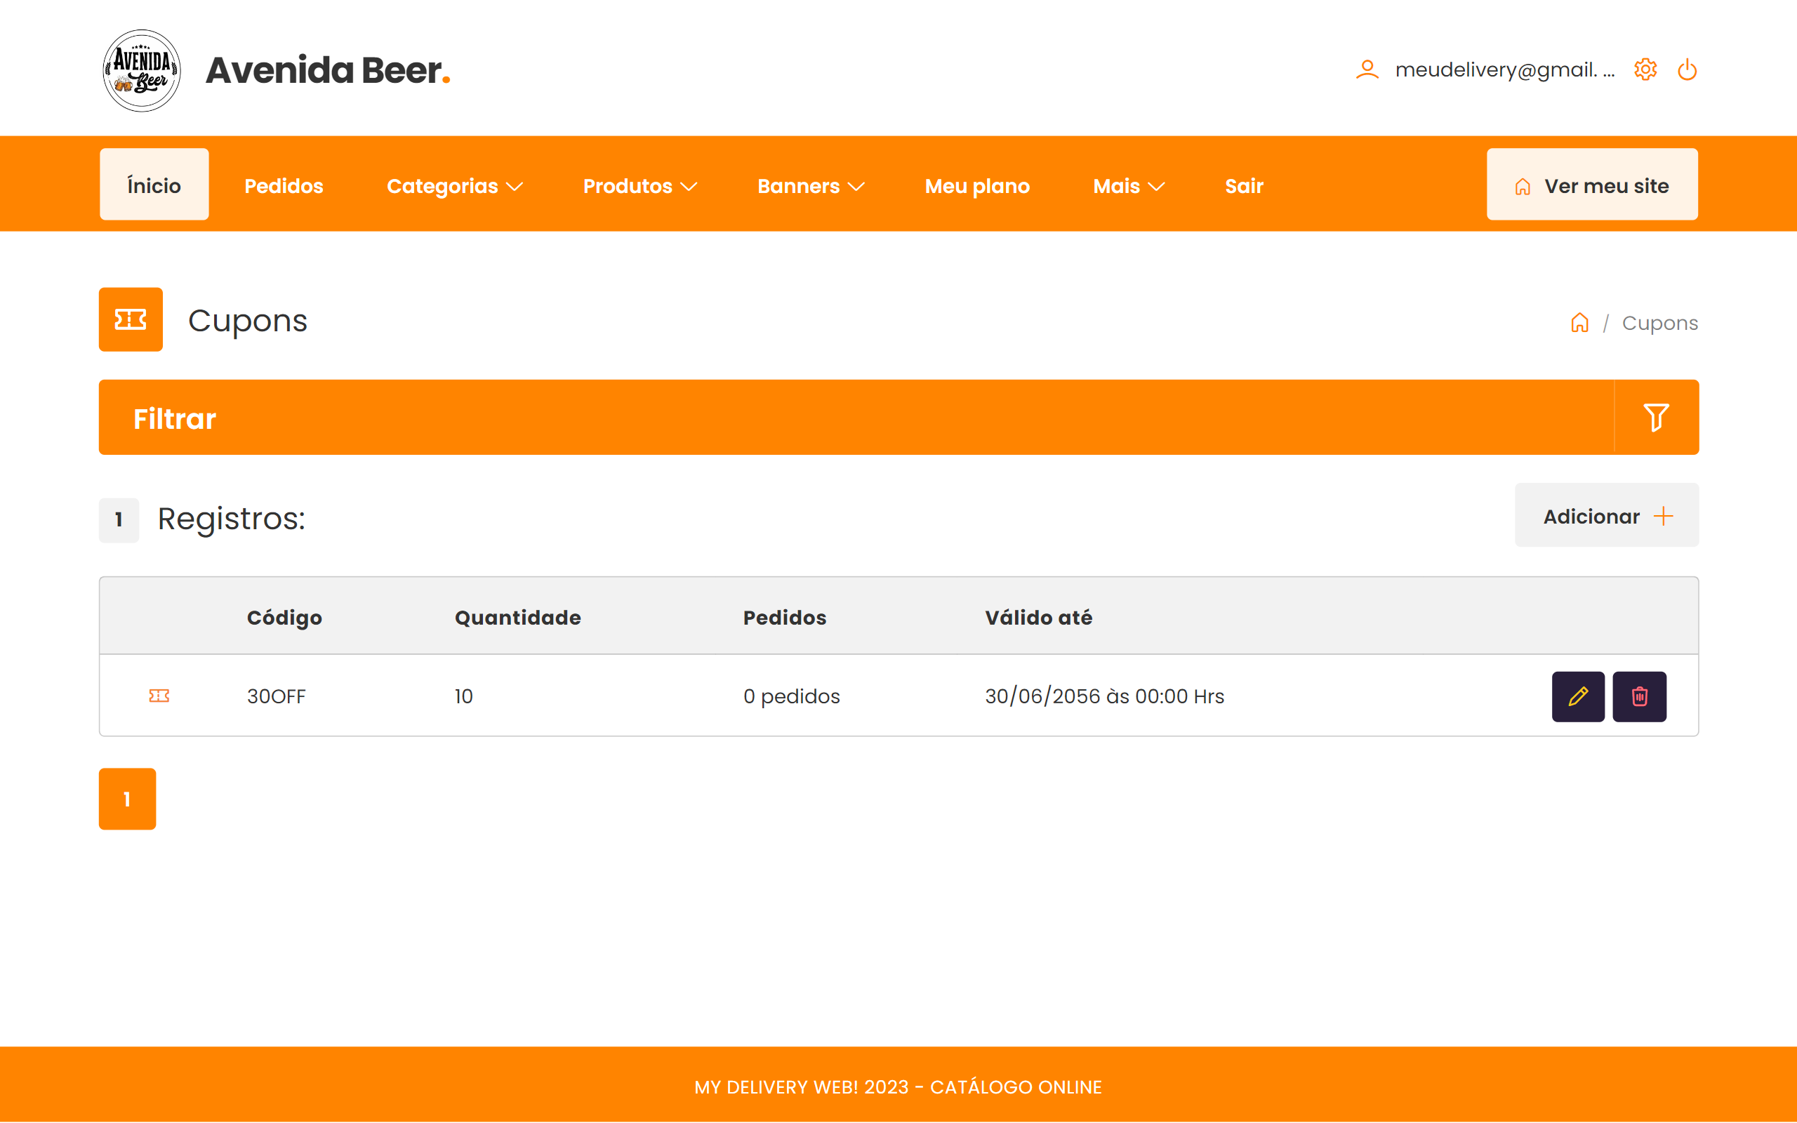
Task: Click the orange coupon ticket icon beside Cupons title
Action: click(x=131, y=319)
